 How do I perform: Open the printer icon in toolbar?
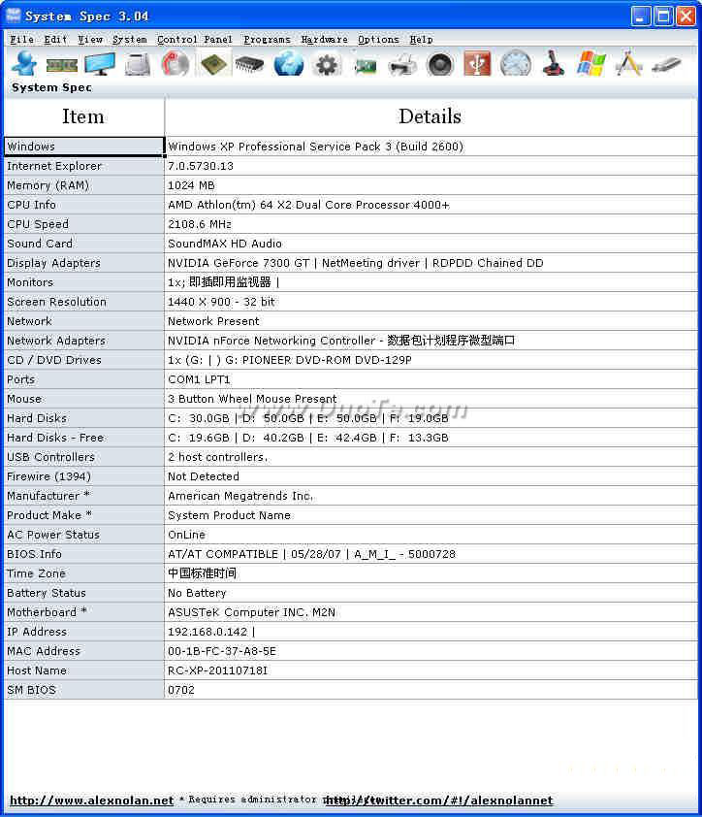click(x=402, y=64)
